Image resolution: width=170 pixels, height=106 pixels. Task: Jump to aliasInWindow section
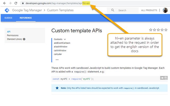tap(61, 47)
